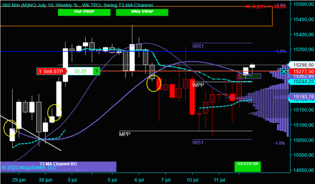This screenshot has width=315, height=184.
Task: Click 15400,00 on the price axis
Action: 303,34
